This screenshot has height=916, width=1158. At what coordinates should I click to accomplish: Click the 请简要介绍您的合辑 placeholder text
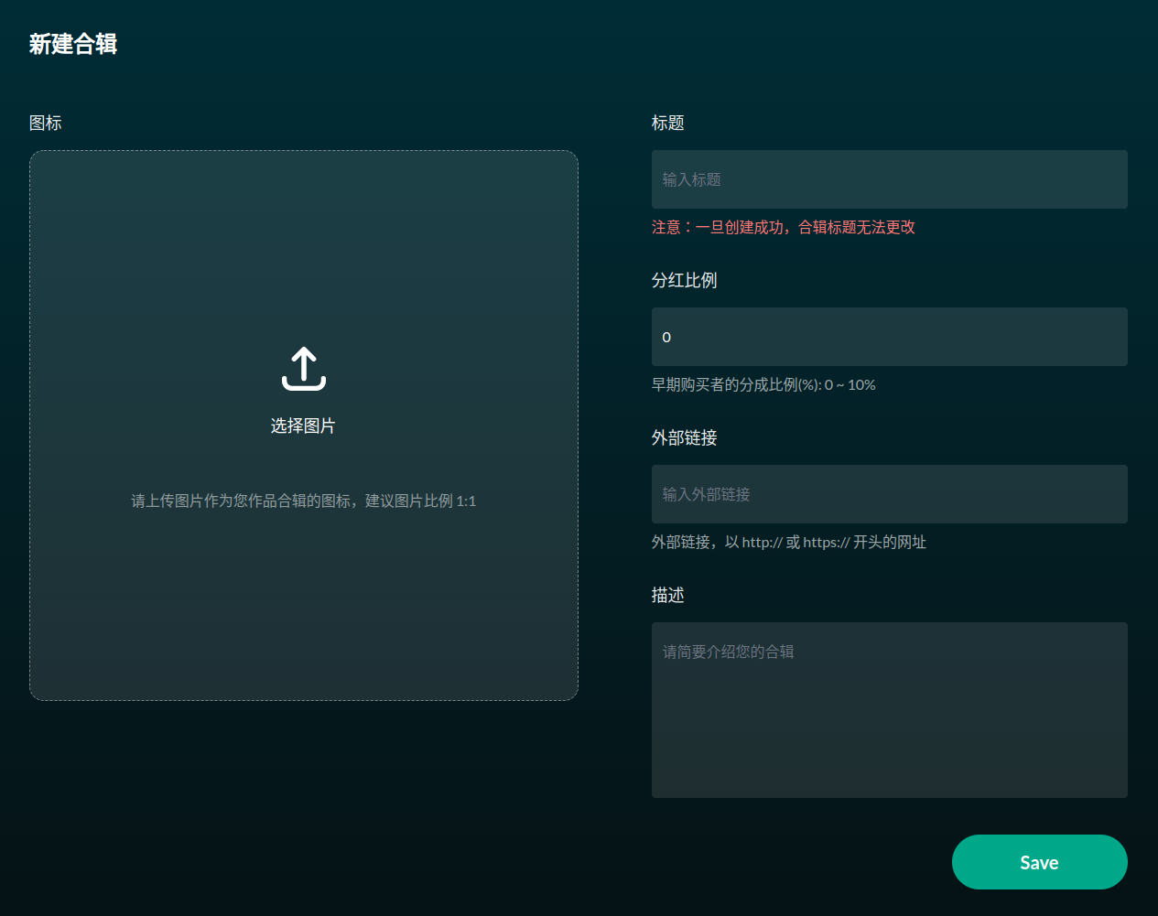click(x=728, y=652)
